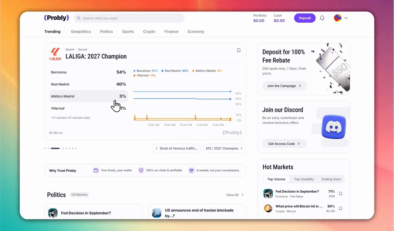Click Join the Campaign button
394x231 pixels.
tap(284, 86)
